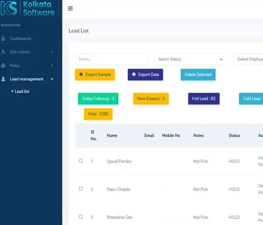Click the hamburger menu icon
Image resolution: width=263 pixels, height=225 pixels.
pyautogui.click(x=70, y=9)
